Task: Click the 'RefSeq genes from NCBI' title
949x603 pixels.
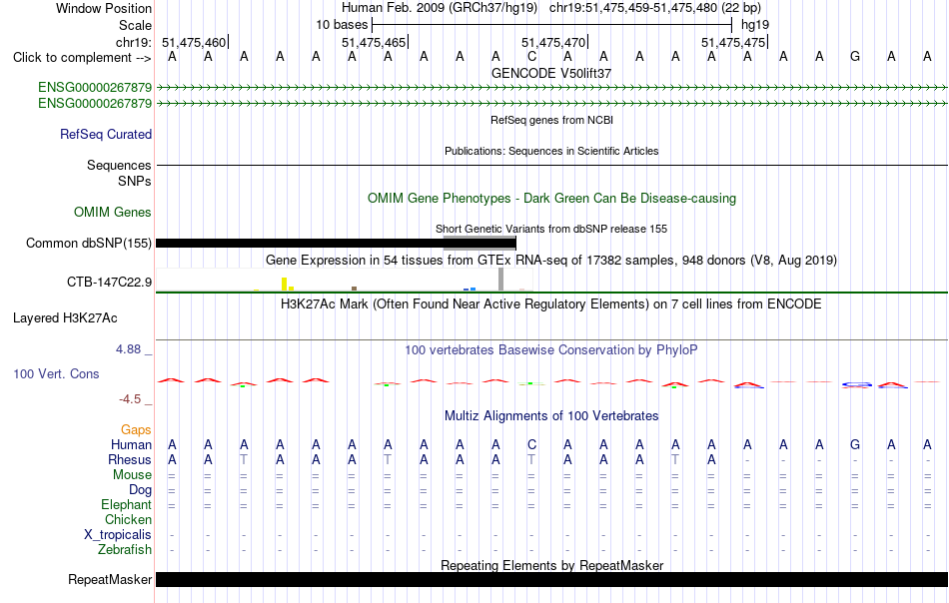Action: (551, 120)
